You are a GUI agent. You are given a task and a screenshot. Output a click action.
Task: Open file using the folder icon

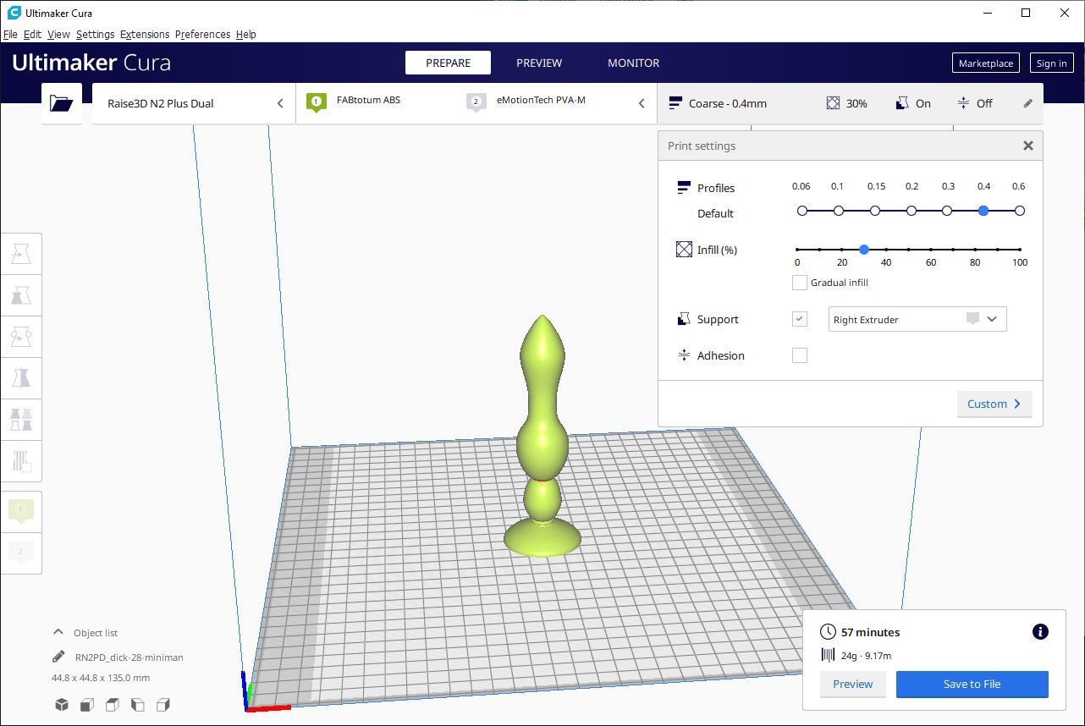(62, 103)
